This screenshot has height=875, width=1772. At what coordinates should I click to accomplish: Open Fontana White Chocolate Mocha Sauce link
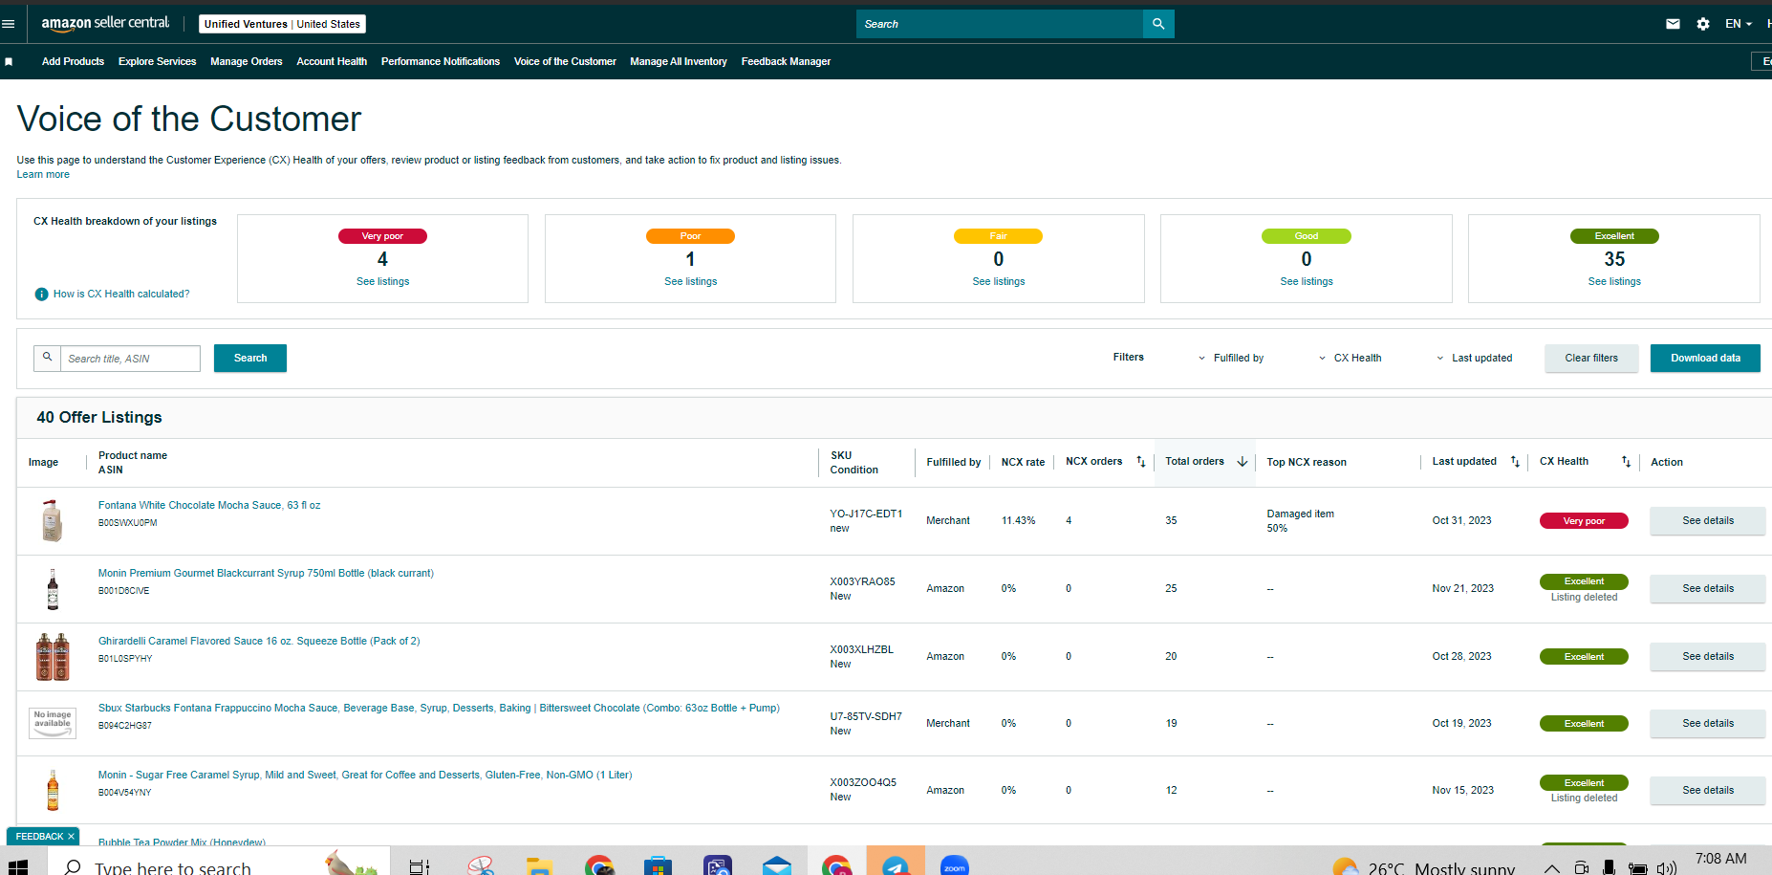click(209, 506)
